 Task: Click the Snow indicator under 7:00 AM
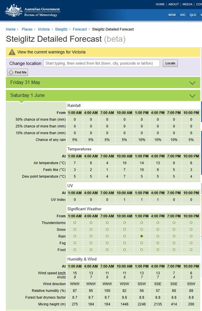(107, 229)
